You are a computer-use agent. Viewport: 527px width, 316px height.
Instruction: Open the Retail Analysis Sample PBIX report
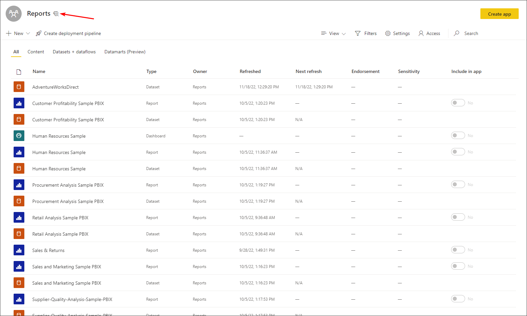point(60,218)
